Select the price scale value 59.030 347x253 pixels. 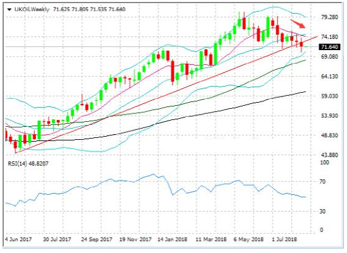pyautogui.click(x=330, y=96)
